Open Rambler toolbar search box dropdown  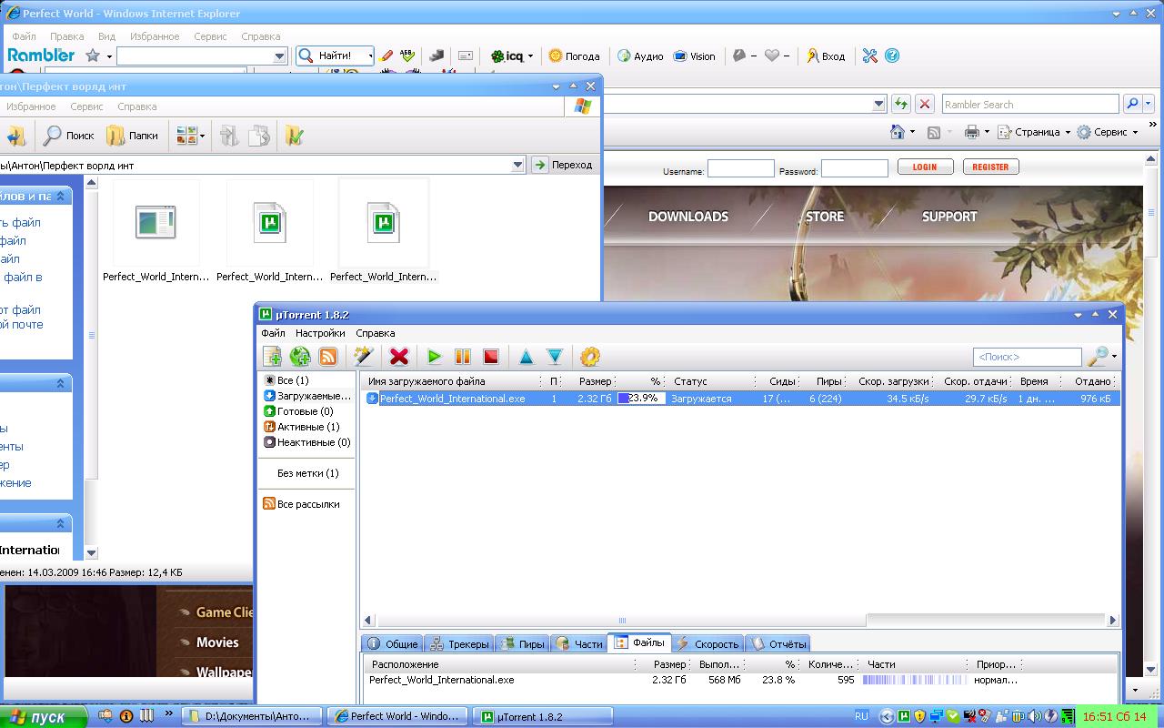pyautogui.click(x=280, y=56)
